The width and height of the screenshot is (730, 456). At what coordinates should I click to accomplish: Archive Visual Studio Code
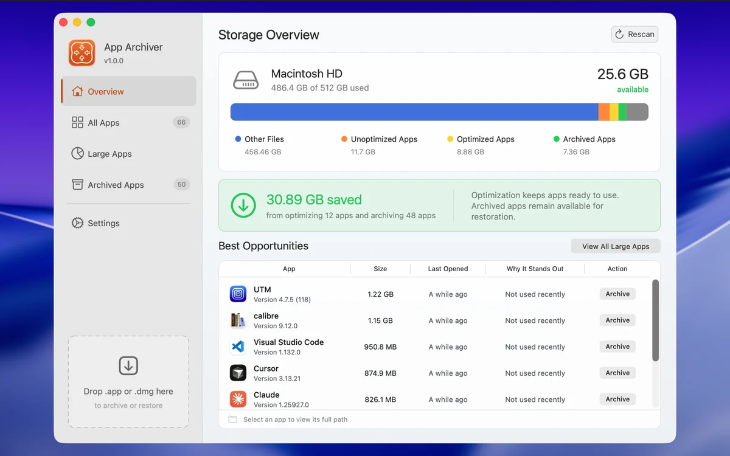pyautogui.click(x=617, y=347)
